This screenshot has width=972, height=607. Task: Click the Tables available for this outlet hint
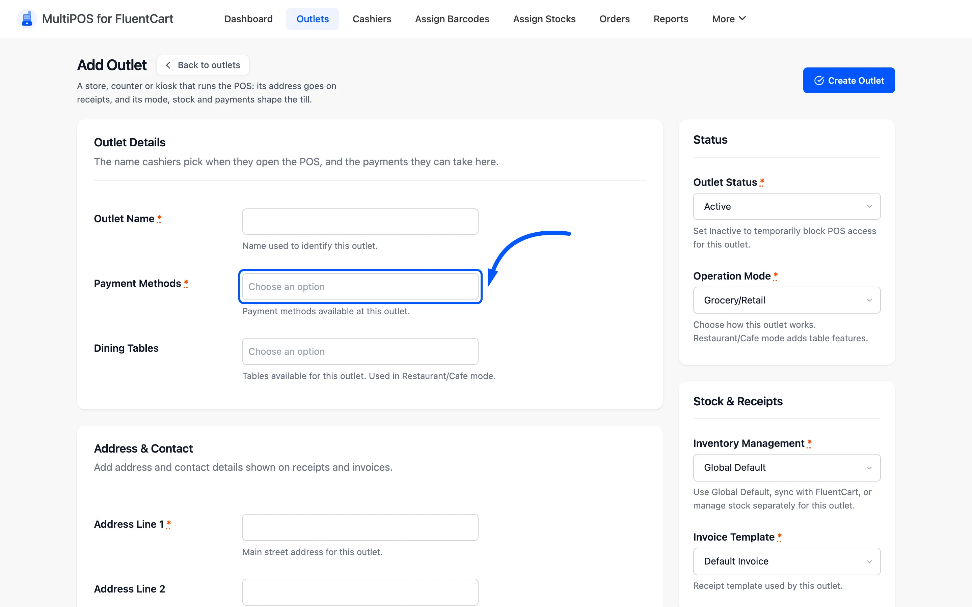[x=369, y=376]
